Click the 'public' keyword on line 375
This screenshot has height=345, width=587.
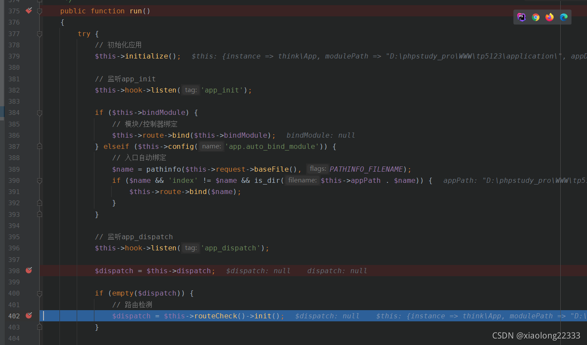(x=73, y=11)
